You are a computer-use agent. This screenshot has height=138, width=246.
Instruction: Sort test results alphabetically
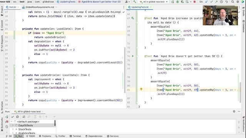[x=24, y=117]
